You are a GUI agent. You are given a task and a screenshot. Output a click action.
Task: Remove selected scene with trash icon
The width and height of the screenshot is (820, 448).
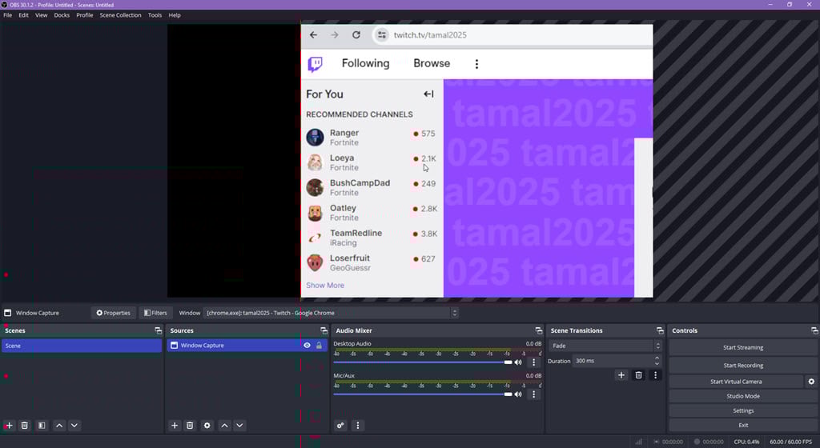pos(25,426)
